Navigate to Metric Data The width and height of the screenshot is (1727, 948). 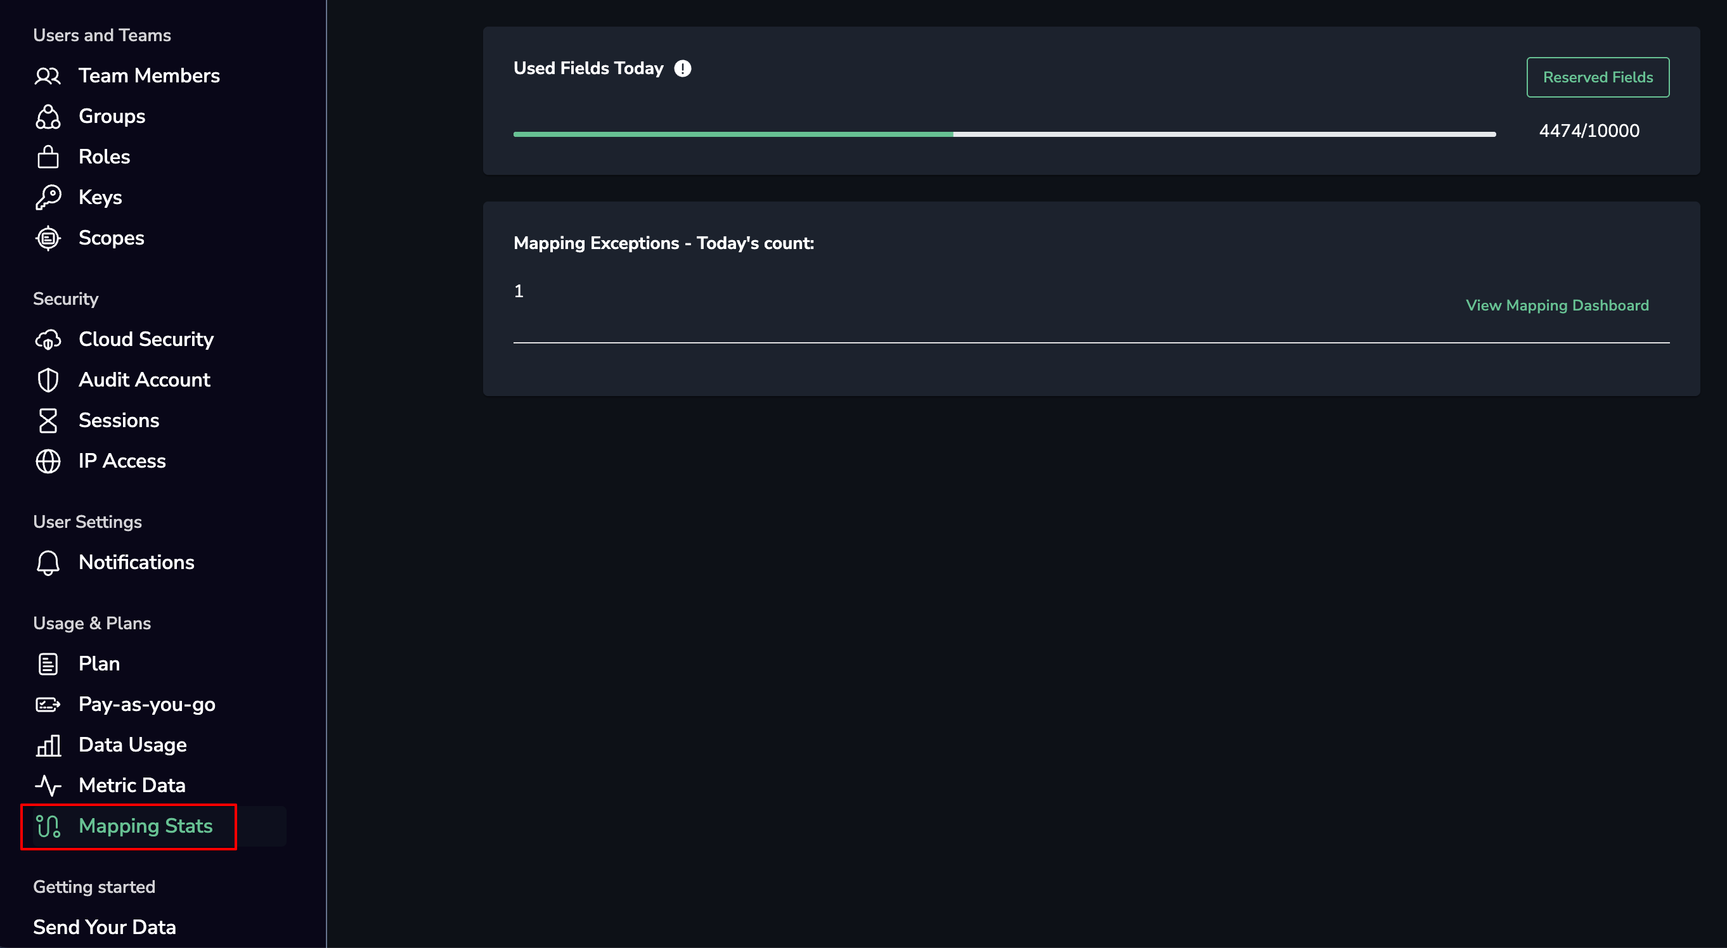[x=131, y=786]
